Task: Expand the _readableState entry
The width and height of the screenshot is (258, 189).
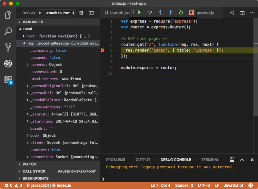Action: [x=28, y=100]
